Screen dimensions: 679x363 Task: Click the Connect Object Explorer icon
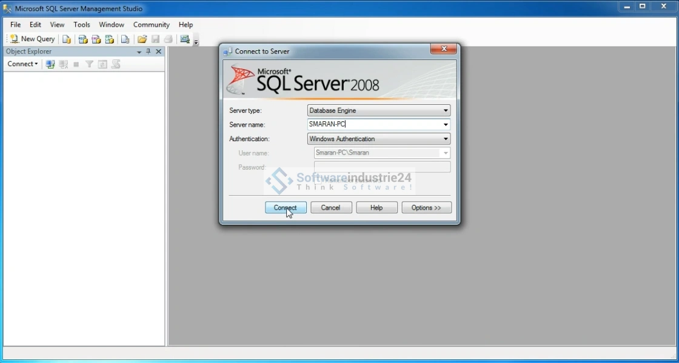pos(50,64)
